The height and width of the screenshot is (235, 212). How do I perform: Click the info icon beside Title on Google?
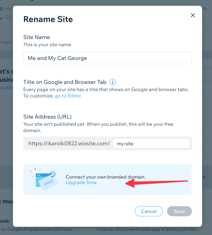pyautogui.click(x=112, y=82)
